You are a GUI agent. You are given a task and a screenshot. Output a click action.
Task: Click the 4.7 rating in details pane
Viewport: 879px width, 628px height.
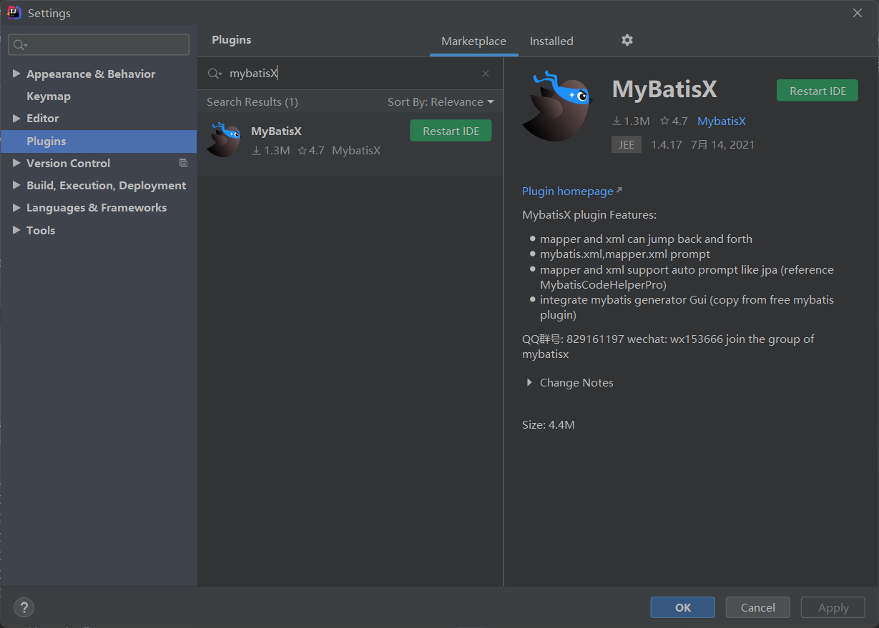(x=674, y=121)
